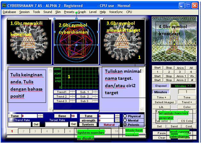Open the Session menu
This screenshot has height=145, width=201.
pyautogui.click(x=24, y=12)
